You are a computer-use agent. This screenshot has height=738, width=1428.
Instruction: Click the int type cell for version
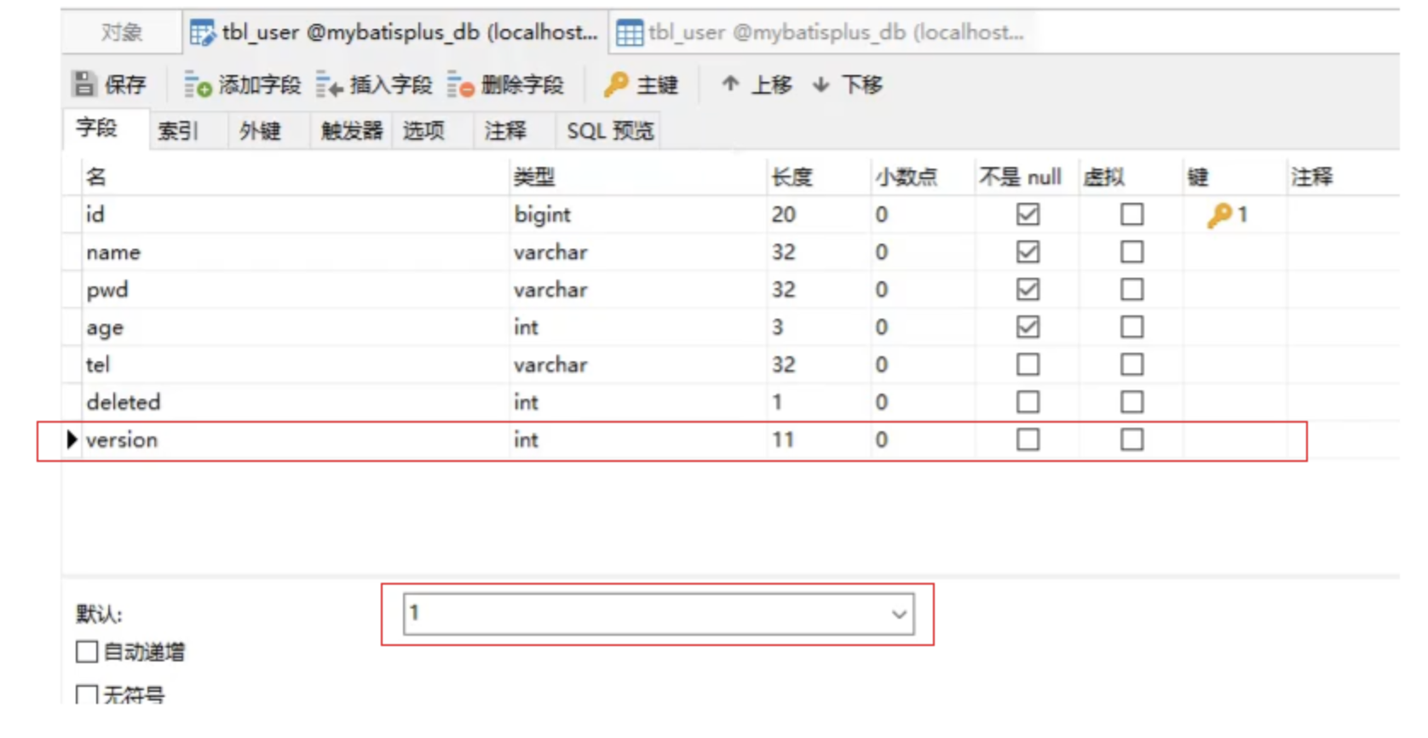(x=638, y=440)
